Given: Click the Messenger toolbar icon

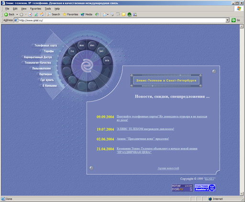Looking at the screenshot, I should coord(135,14).
